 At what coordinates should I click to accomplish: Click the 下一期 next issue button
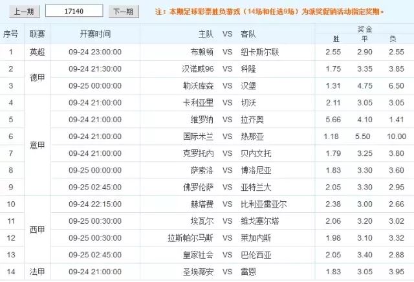tap(124, 12)
